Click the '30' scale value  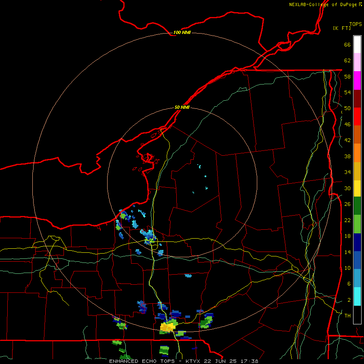tap(347, 188)
